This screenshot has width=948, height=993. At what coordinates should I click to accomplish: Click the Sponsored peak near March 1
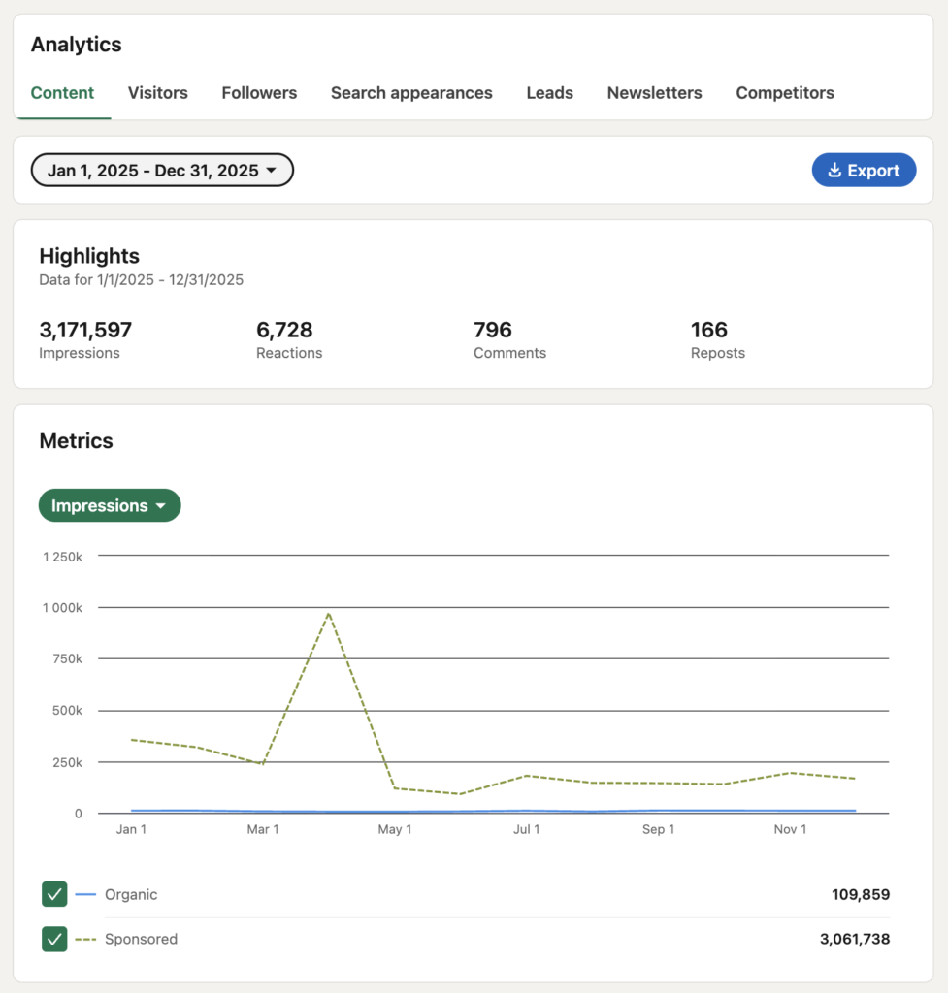pyautogui.click(x=328, y=613)
